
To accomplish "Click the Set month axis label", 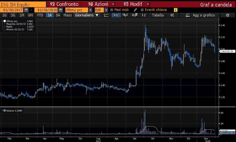I will point(134,138).
